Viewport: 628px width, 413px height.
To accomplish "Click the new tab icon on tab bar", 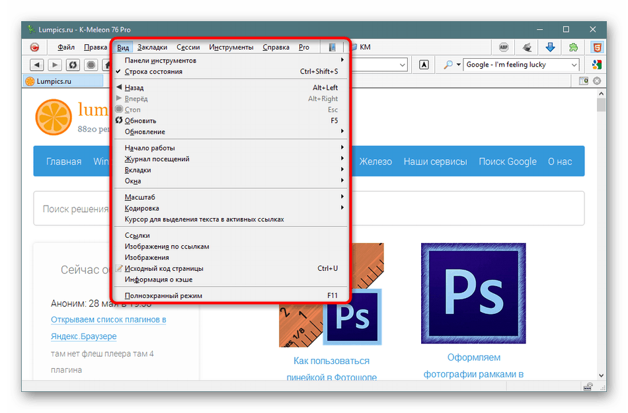I will [584, 81].
